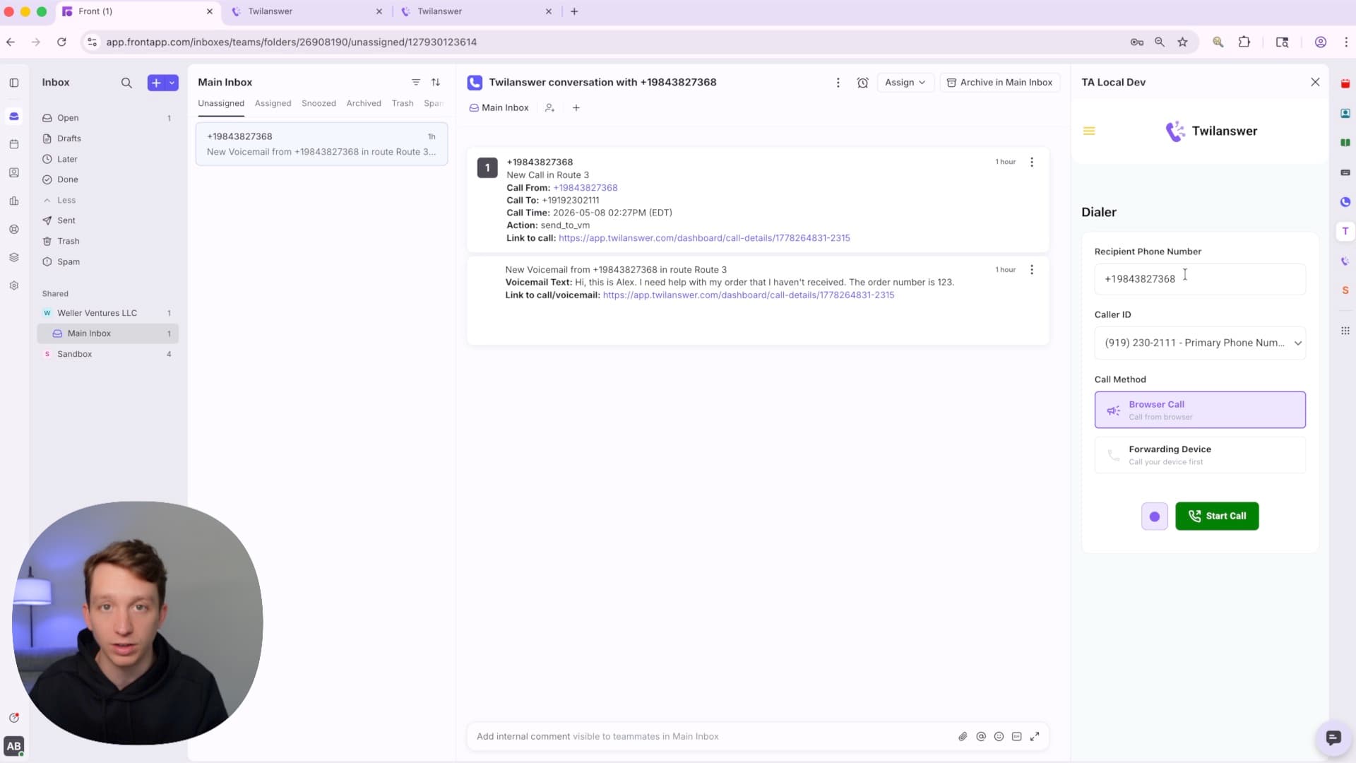
Task: Click Recipient Phone Number field
Action: 1200,279
